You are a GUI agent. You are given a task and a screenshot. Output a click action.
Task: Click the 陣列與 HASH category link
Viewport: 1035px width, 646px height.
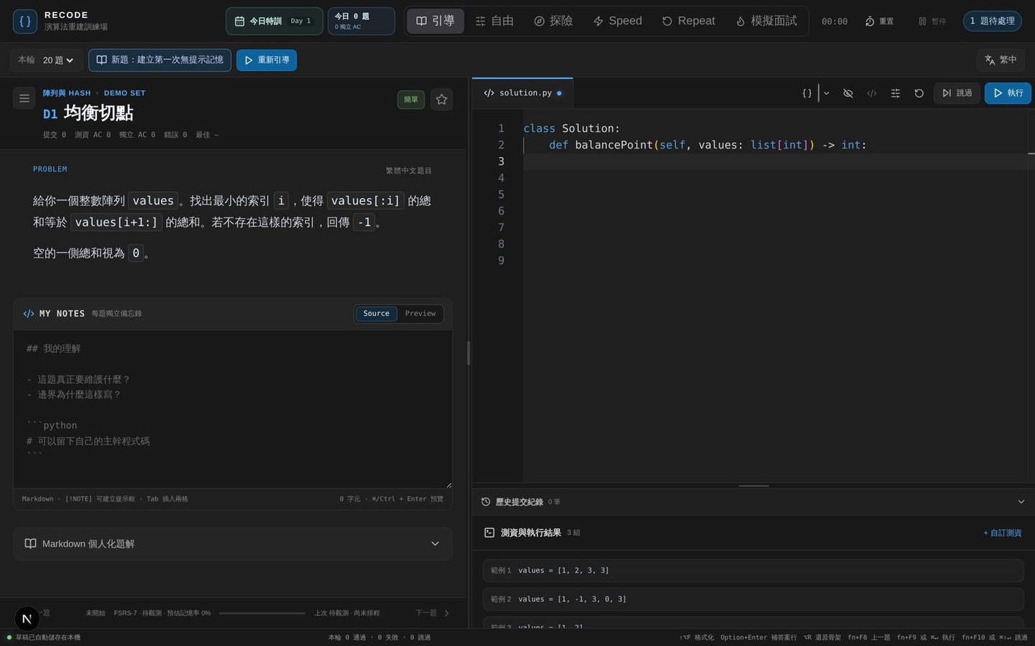point(67,93)
